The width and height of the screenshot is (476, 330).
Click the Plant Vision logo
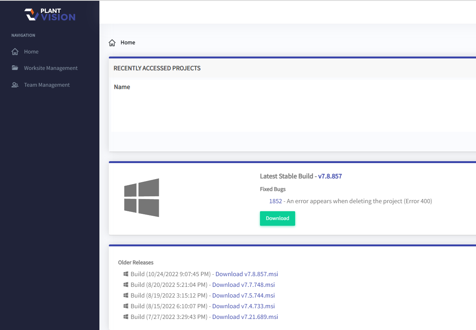click(49, 15)
